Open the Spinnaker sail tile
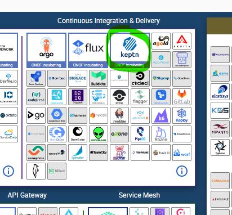The image size is (232, 215). click(x=78, y=153)
